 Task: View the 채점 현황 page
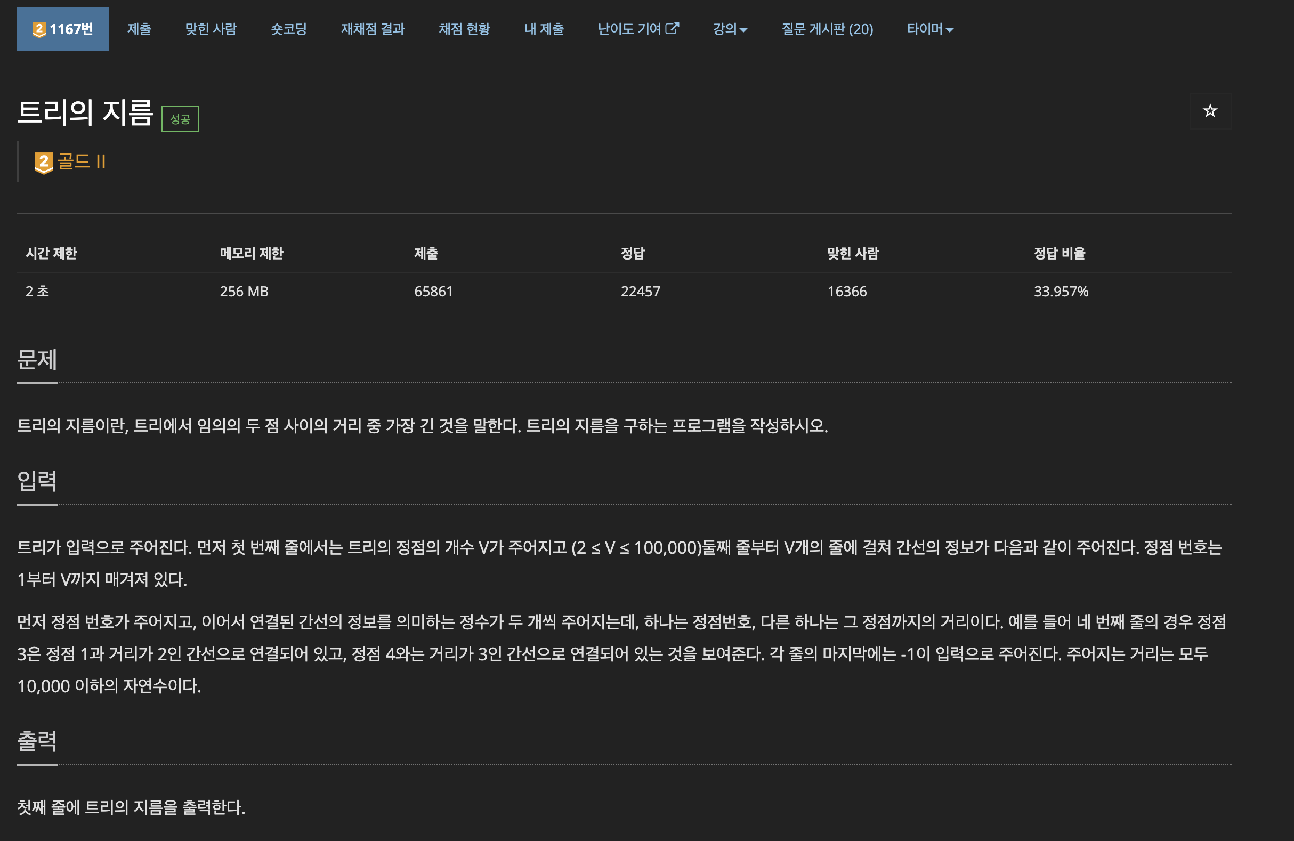click(464, 29)
